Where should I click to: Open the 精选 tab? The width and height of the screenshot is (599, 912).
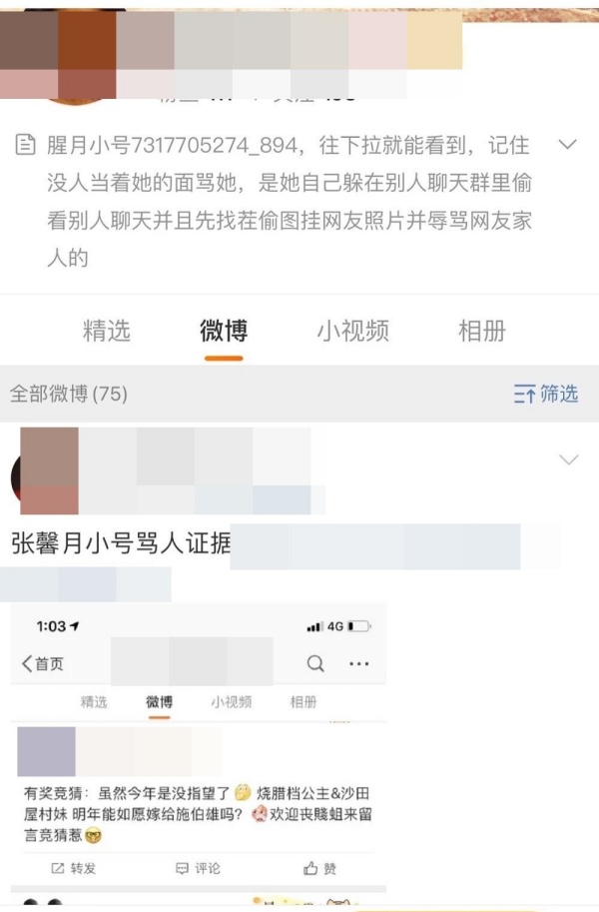click(x=107, y=331)
